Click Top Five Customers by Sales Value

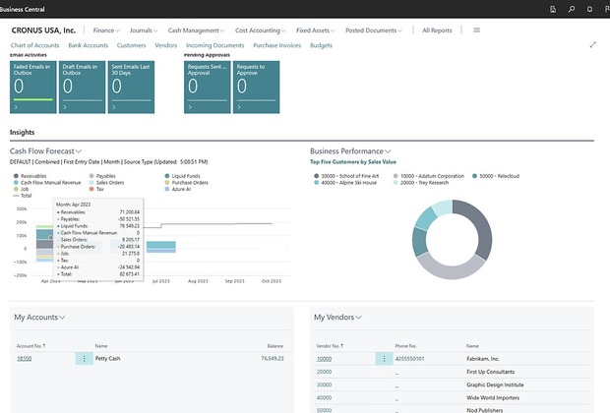click(353, 162)
